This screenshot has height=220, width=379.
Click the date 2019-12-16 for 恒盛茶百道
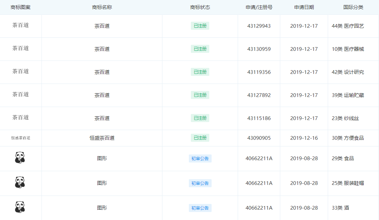(x=304, y=138)
